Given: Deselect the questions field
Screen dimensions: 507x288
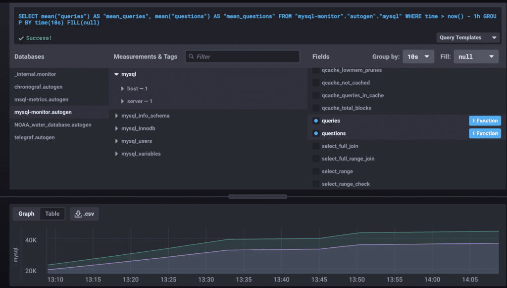Looking at the screenshot, I should [316, 133].
